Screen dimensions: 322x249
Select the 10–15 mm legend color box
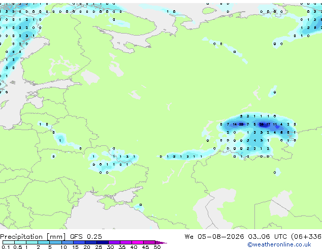(x=67, y=242)
